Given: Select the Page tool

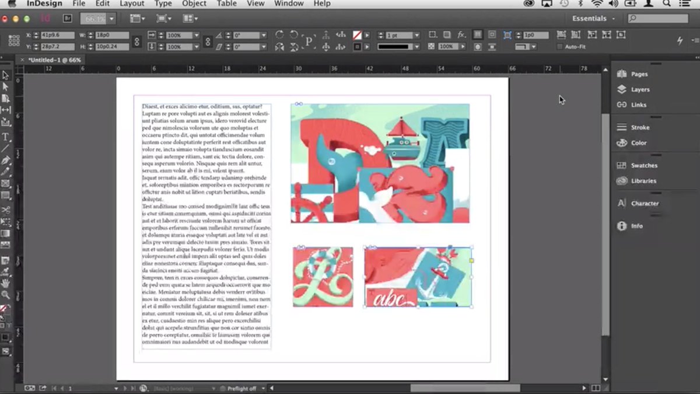Looking at the screenshot, I should click(6, 98).
